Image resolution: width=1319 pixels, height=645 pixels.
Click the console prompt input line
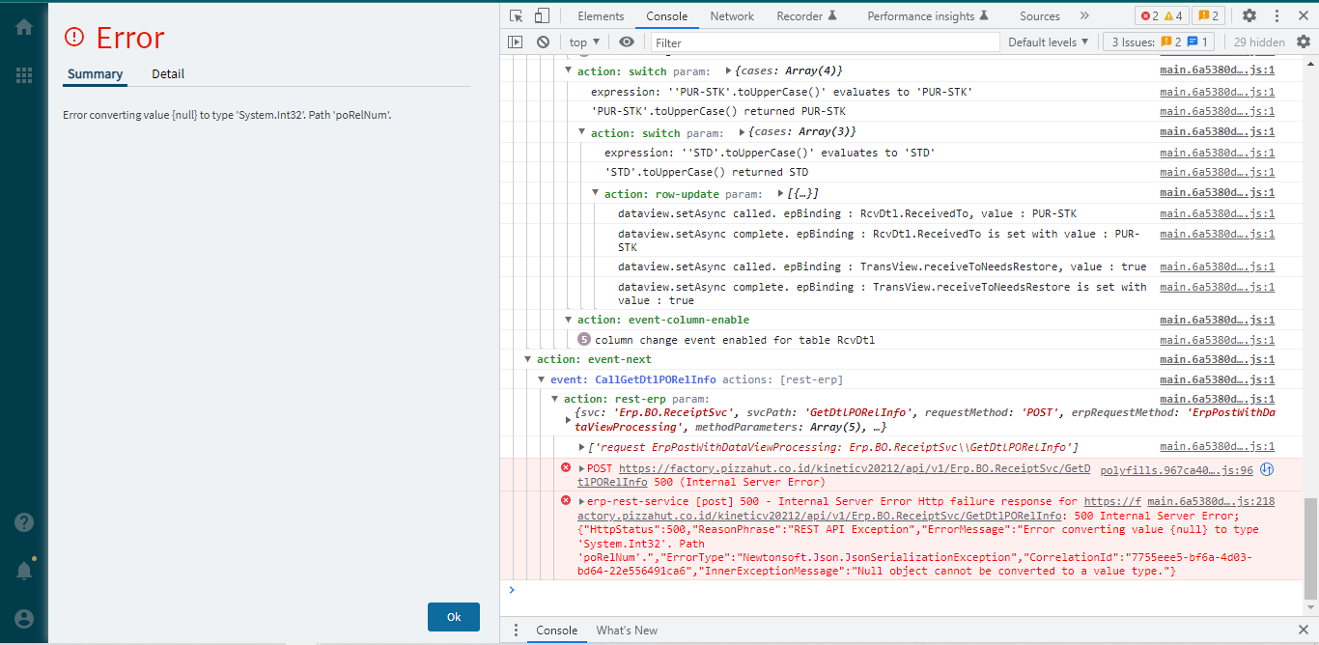click(908, 590)
